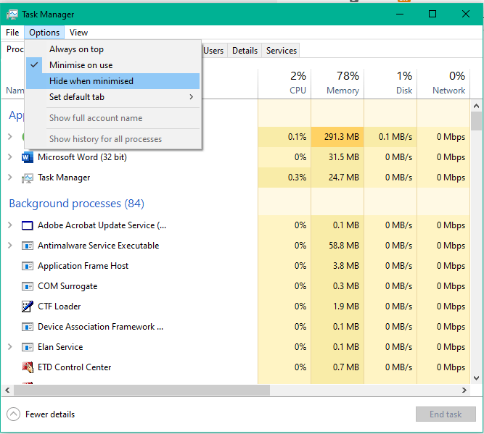Click the COM Surrogate process icon

tap(27, 286)
